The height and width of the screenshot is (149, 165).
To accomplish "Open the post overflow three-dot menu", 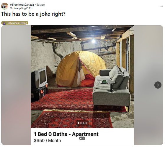I will point(161,6).
